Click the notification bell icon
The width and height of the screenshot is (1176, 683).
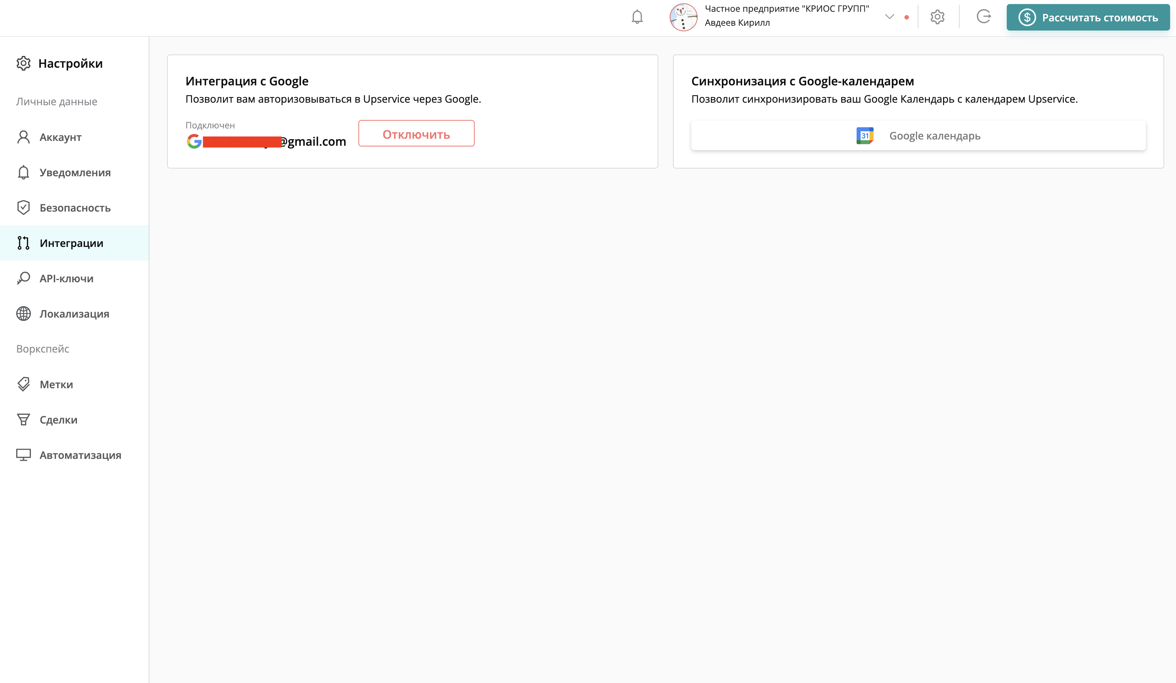(x=637, y=17)
